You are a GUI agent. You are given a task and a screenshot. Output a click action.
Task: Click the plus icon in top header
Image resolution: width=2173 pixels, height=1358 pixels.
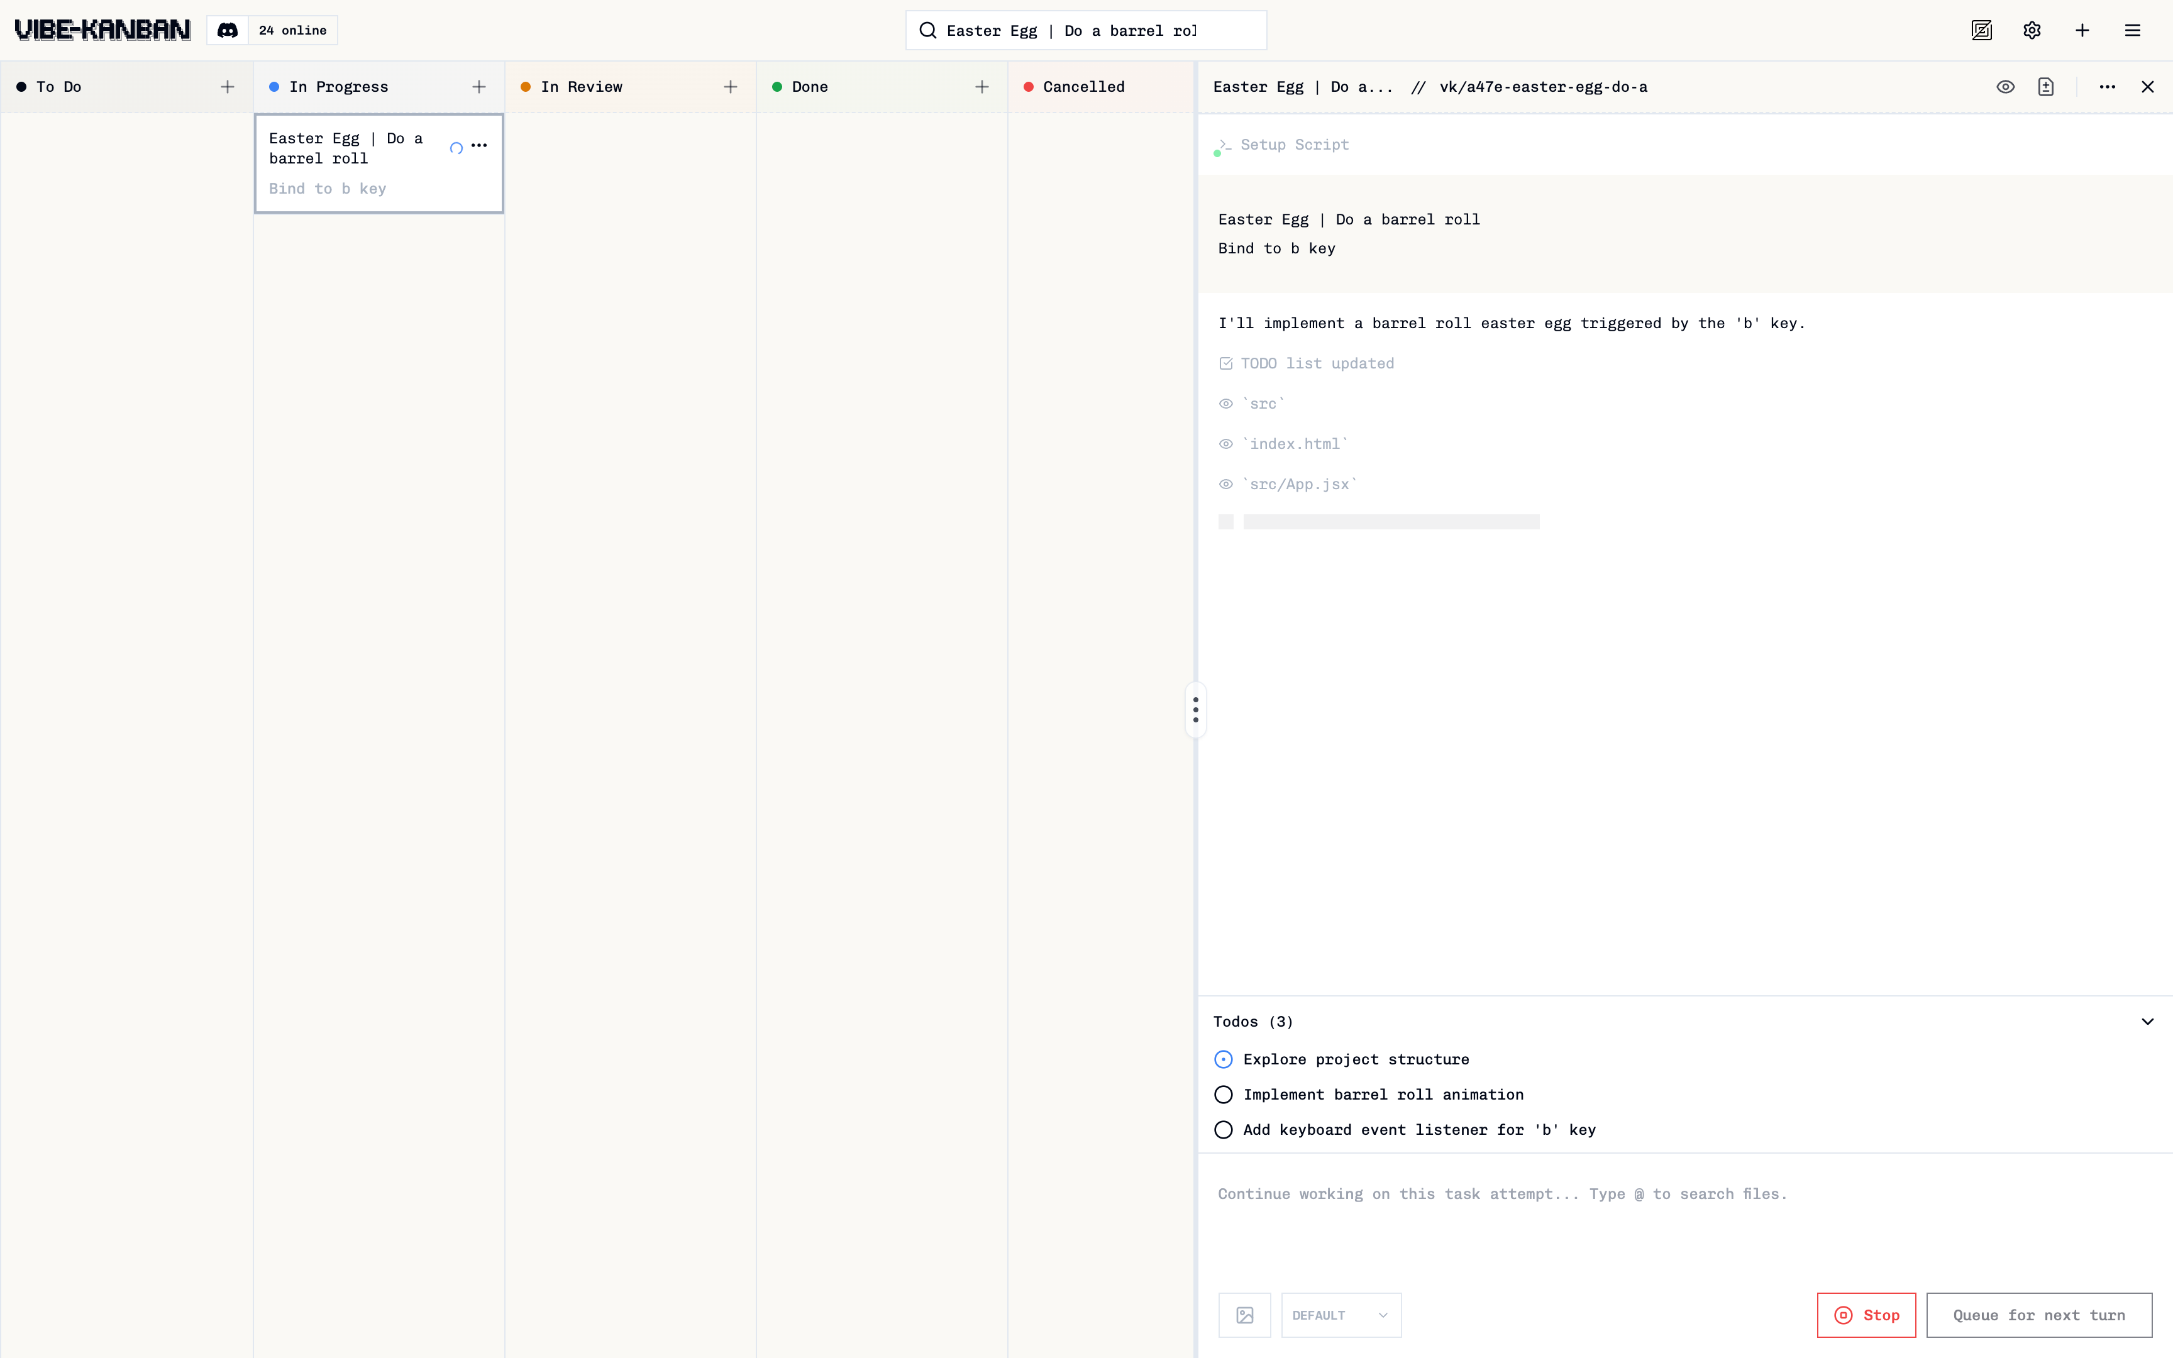2082,31
